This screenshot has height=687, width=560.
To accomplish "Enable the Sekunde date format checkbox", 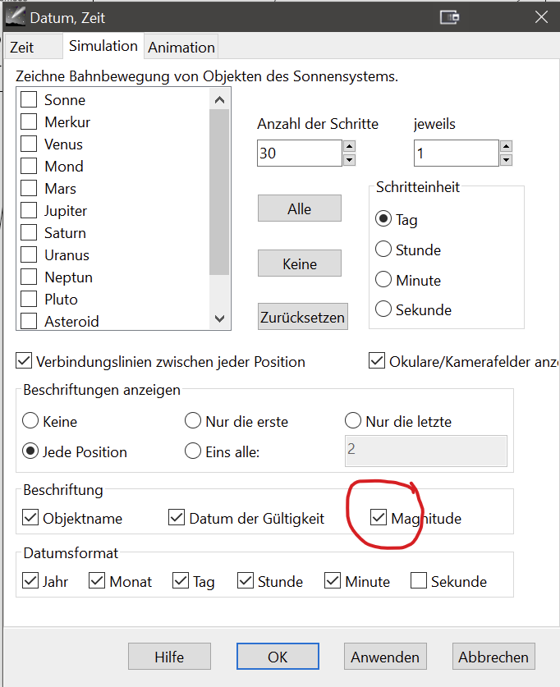I will [x=419, y=580].
